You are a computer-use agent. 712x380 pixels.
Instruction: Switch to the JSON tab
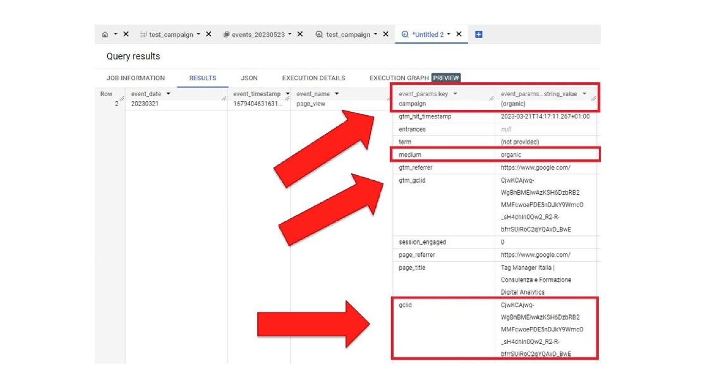click(248, 78)
